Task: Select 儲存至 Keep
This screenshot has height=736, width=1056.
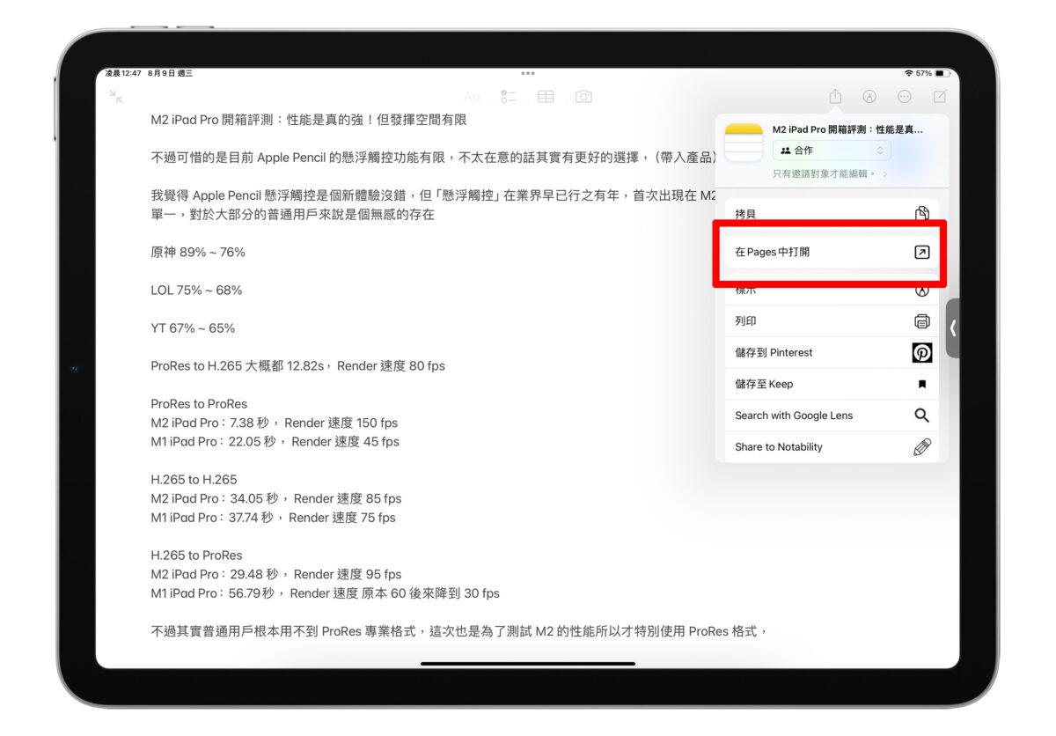Action: pyautogui.click(x=832, y=384)
